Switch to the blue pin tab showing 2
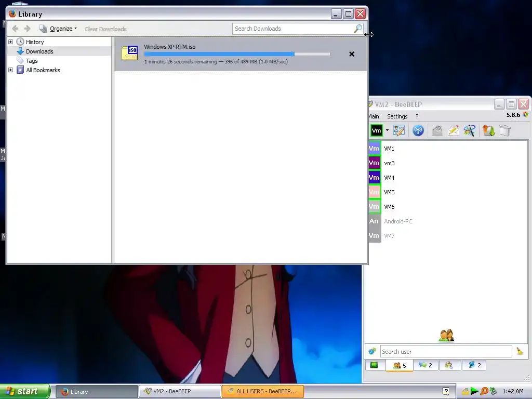 (x=474, y=365)
